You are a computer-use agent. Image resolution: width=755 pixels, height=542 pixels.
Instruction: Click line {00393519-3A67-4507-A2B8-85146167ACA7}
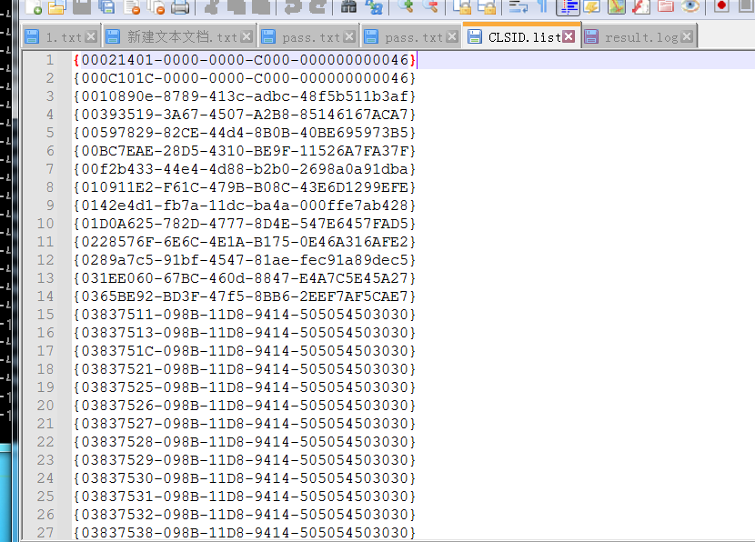pos(245,115)
